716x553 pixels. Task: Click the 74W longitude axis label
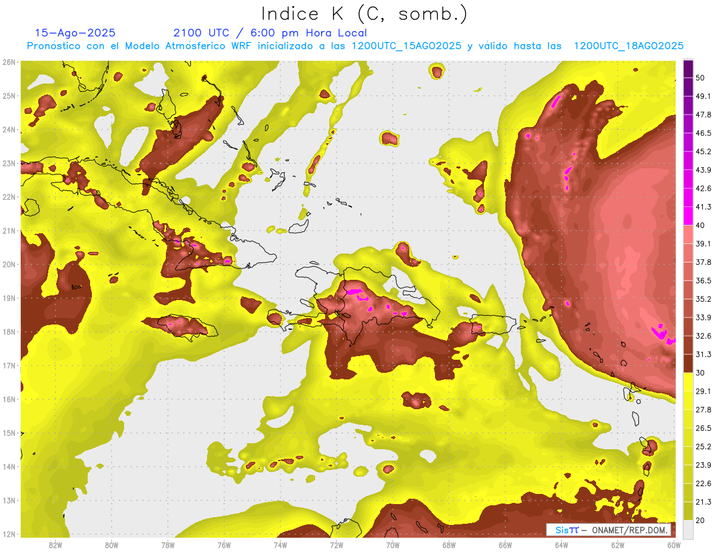coord(280,545)
